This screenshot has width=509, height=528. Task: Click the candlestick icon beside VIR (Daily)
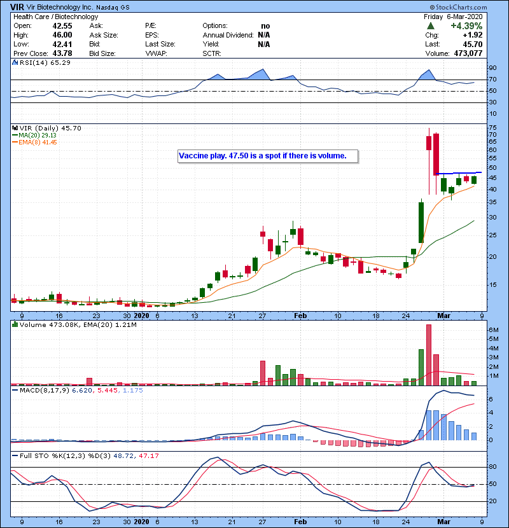[15, 128]
